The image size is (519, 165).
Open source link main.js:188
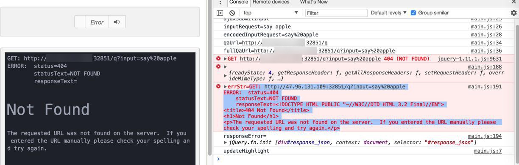click(485, 67)
